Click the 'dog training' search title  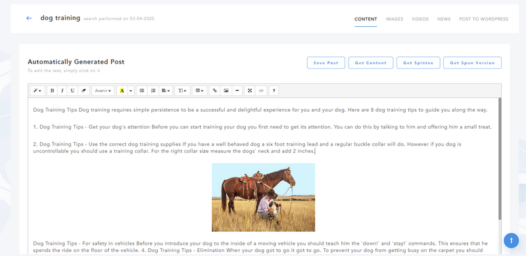(60, 18)
